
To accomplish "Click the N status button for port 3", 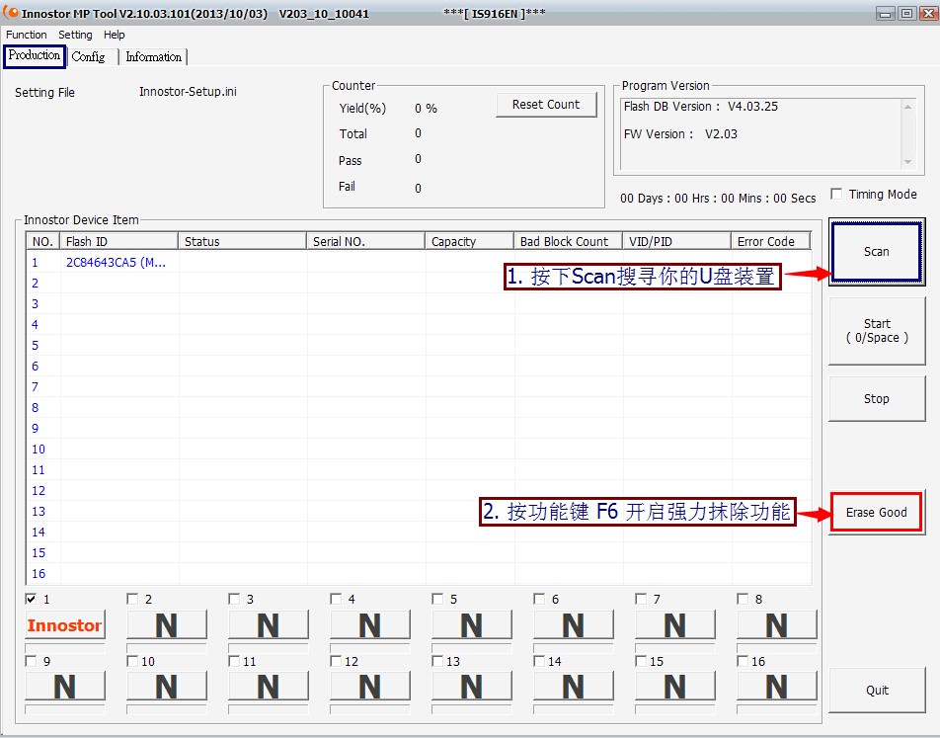I will click(268, 625).
